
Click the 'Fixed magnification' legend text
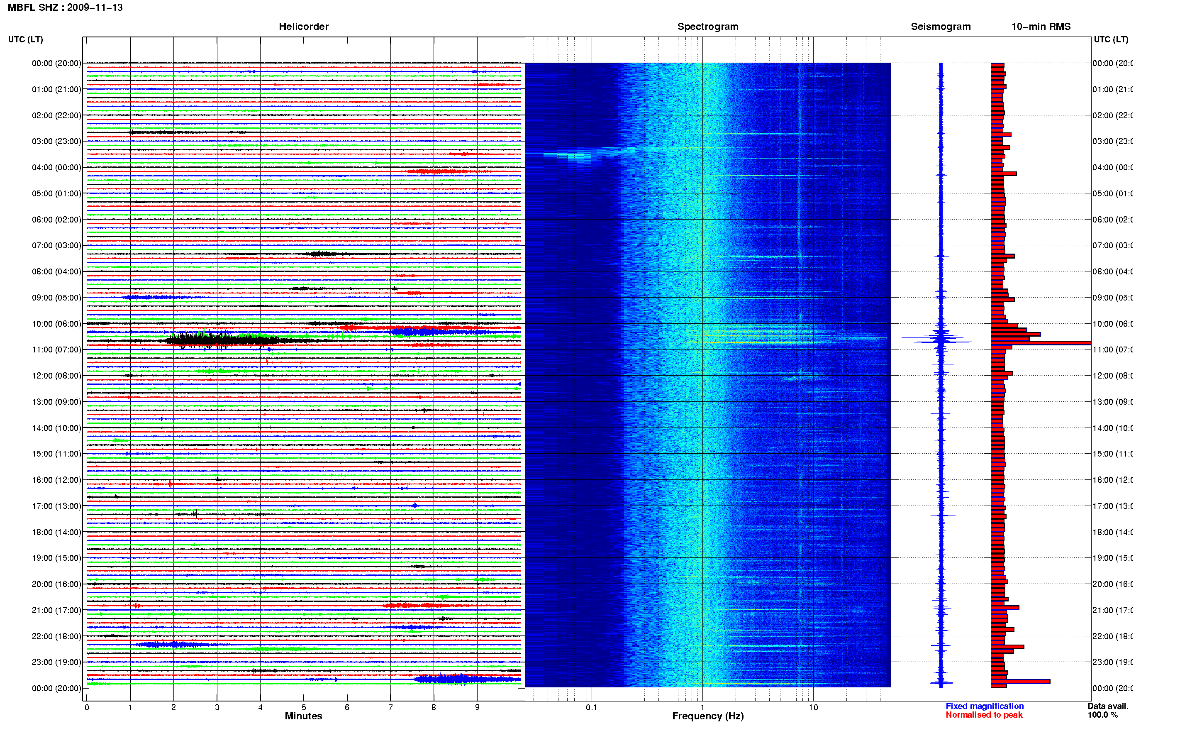(985, 706)
